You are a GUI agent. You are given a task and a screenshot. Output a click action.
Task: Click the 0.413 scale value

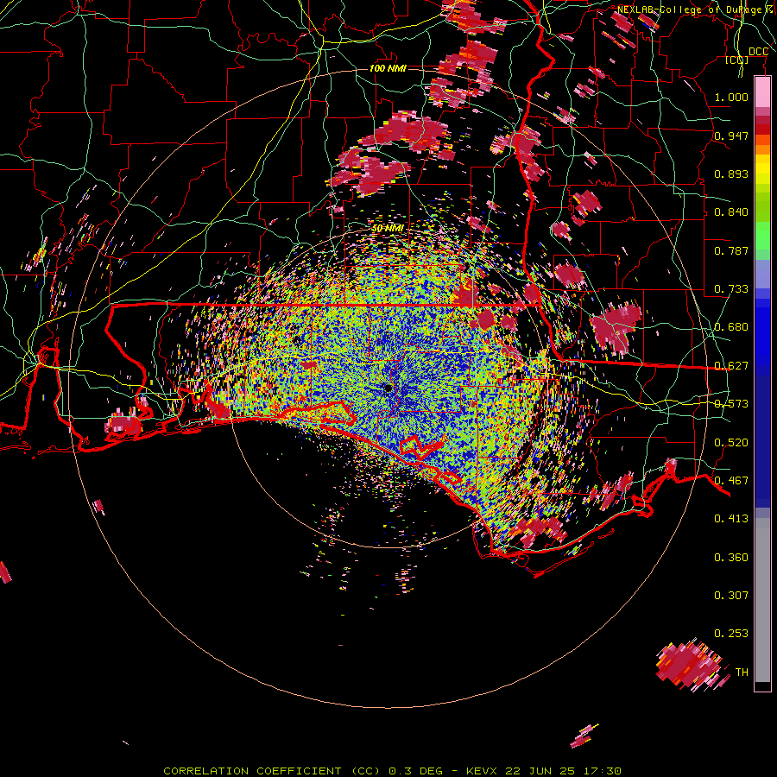731,519
